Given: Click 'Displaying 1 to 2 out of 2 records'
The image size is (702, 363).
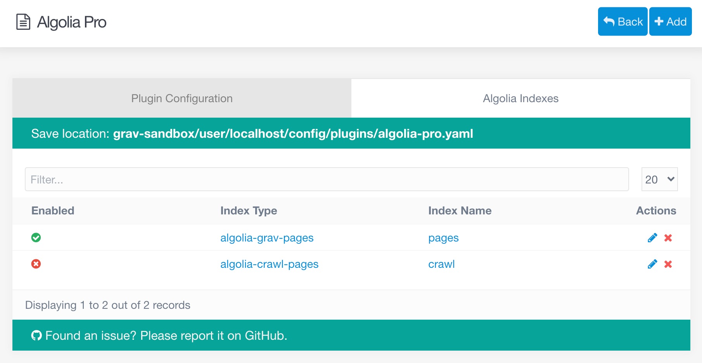Looking at the screenshot, I should [107, 305].
